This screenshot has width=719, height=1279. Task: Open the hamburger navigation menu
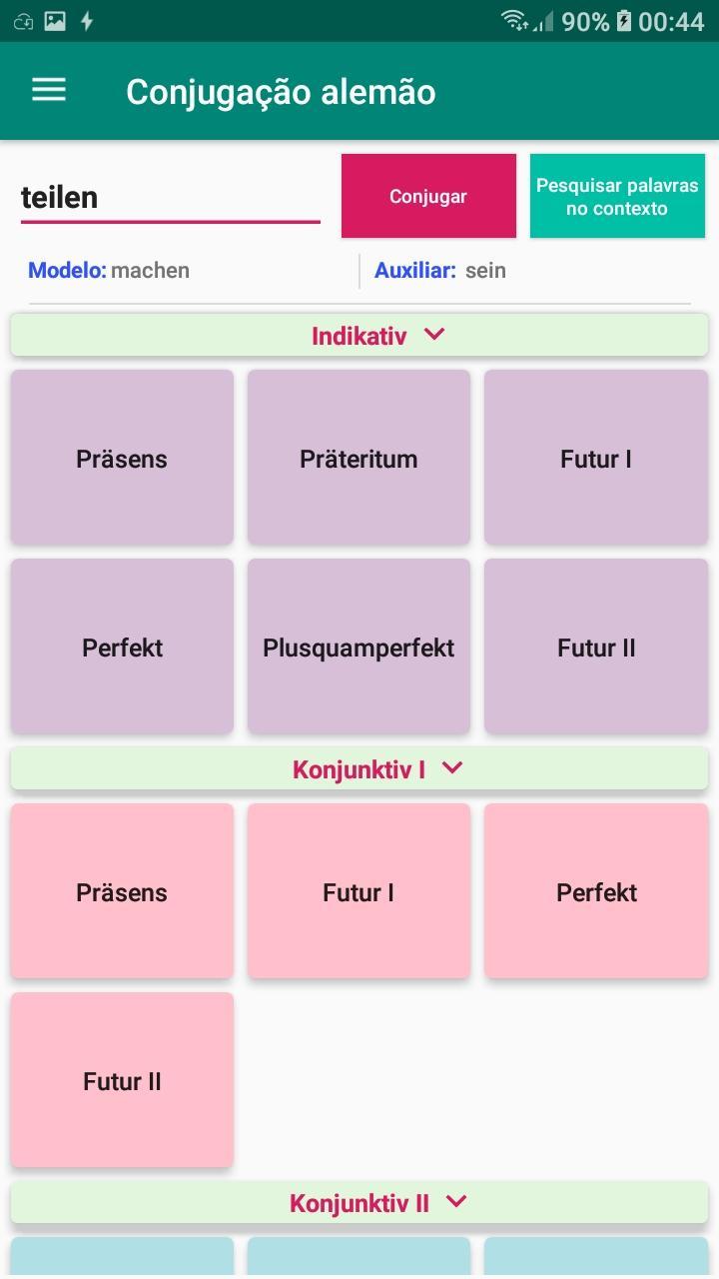[49, 91]
